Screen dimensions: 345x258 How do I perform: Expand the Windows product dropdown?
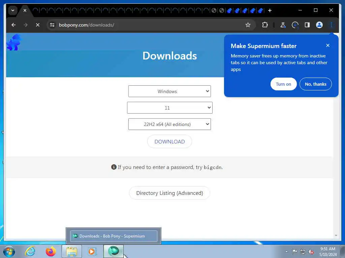(x=169, y=91)
